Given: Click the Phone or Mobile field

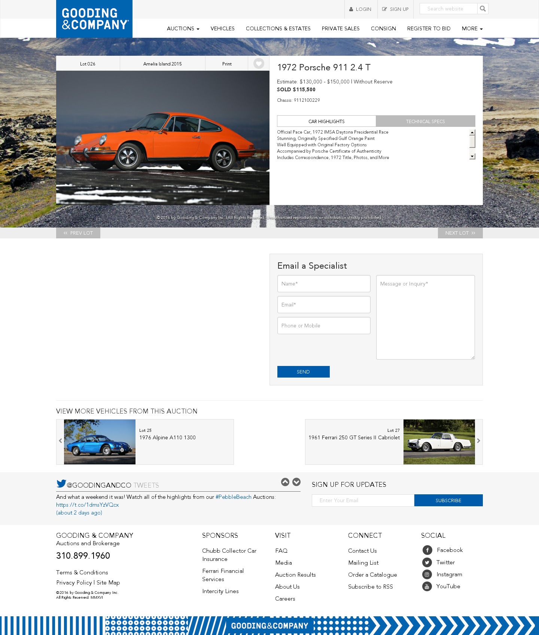Looking at the screenshot, I should 324,326.
